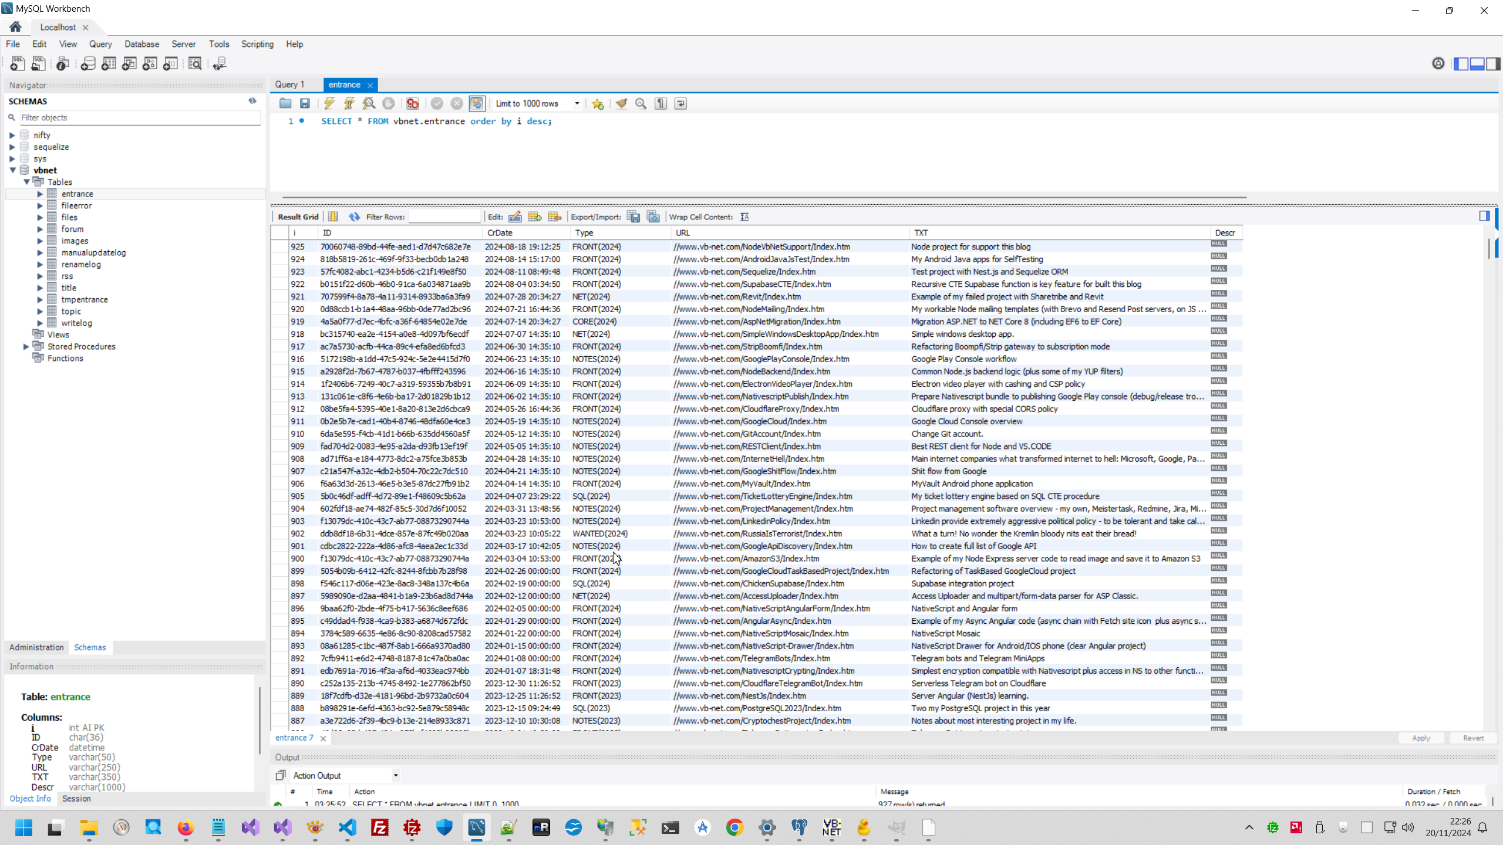This screenshot has height=845, width=1503.
Task: Run EXPLAIN on the statement under cursor
Action: point(369,104)
